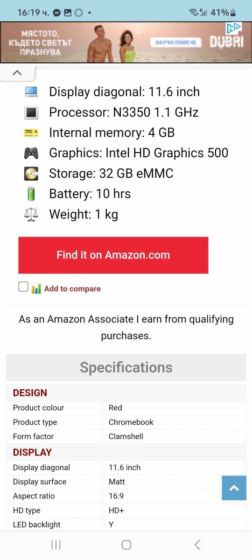Tap the Android back navigation button

pyautogui.click(x=197, y=545)
